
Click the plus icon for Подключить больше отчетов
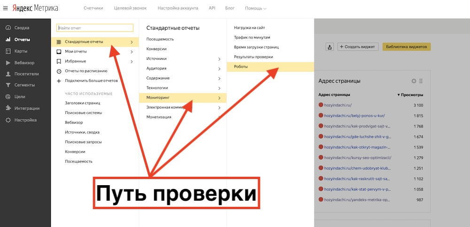(x=59, y=81)
